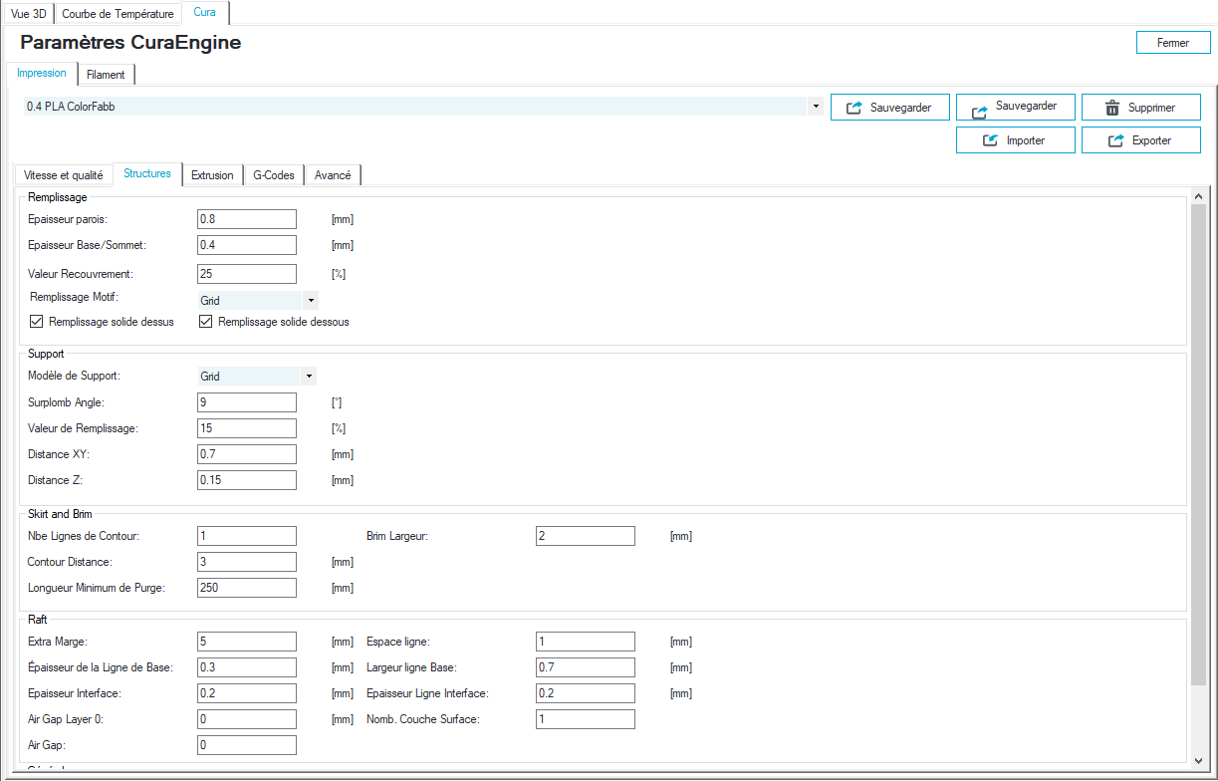The height and width of the screenshot is (781, 1218).
Task: Click the trash icon on Supprimer
Action: click(1113, 108)
